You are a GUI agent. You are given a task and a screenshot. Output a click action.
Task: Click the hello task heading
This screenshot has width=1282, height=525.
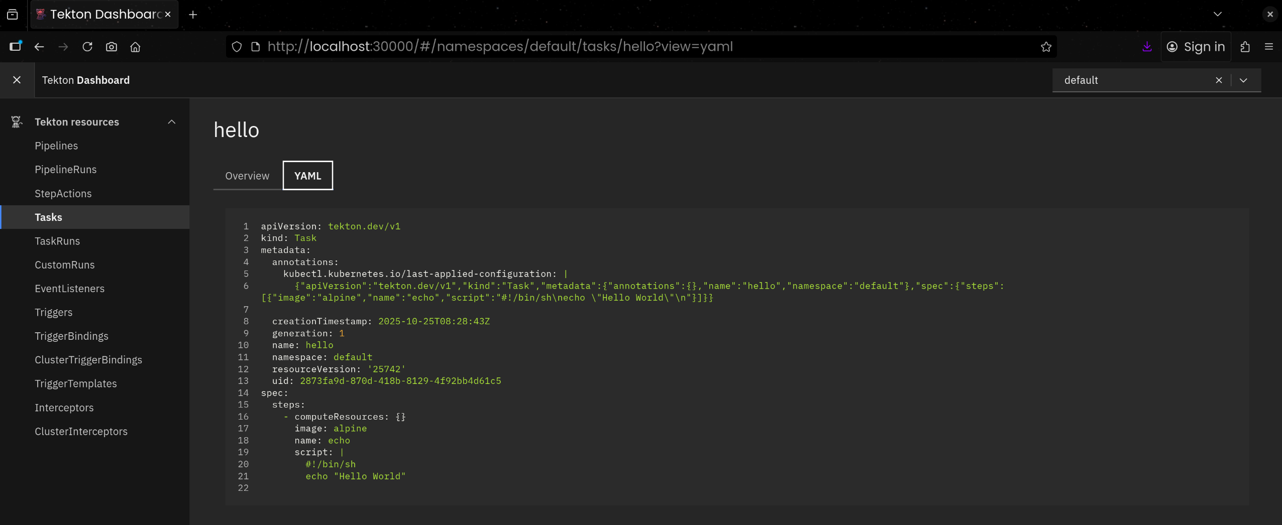tap(237, 130)
